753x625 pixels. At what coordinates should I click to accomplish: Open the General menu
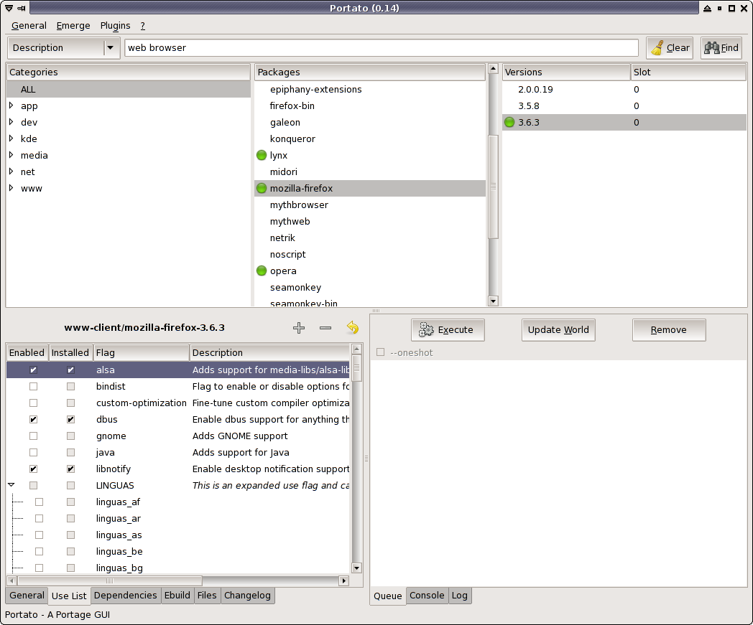pyautogui.click(x=29, y=26)
